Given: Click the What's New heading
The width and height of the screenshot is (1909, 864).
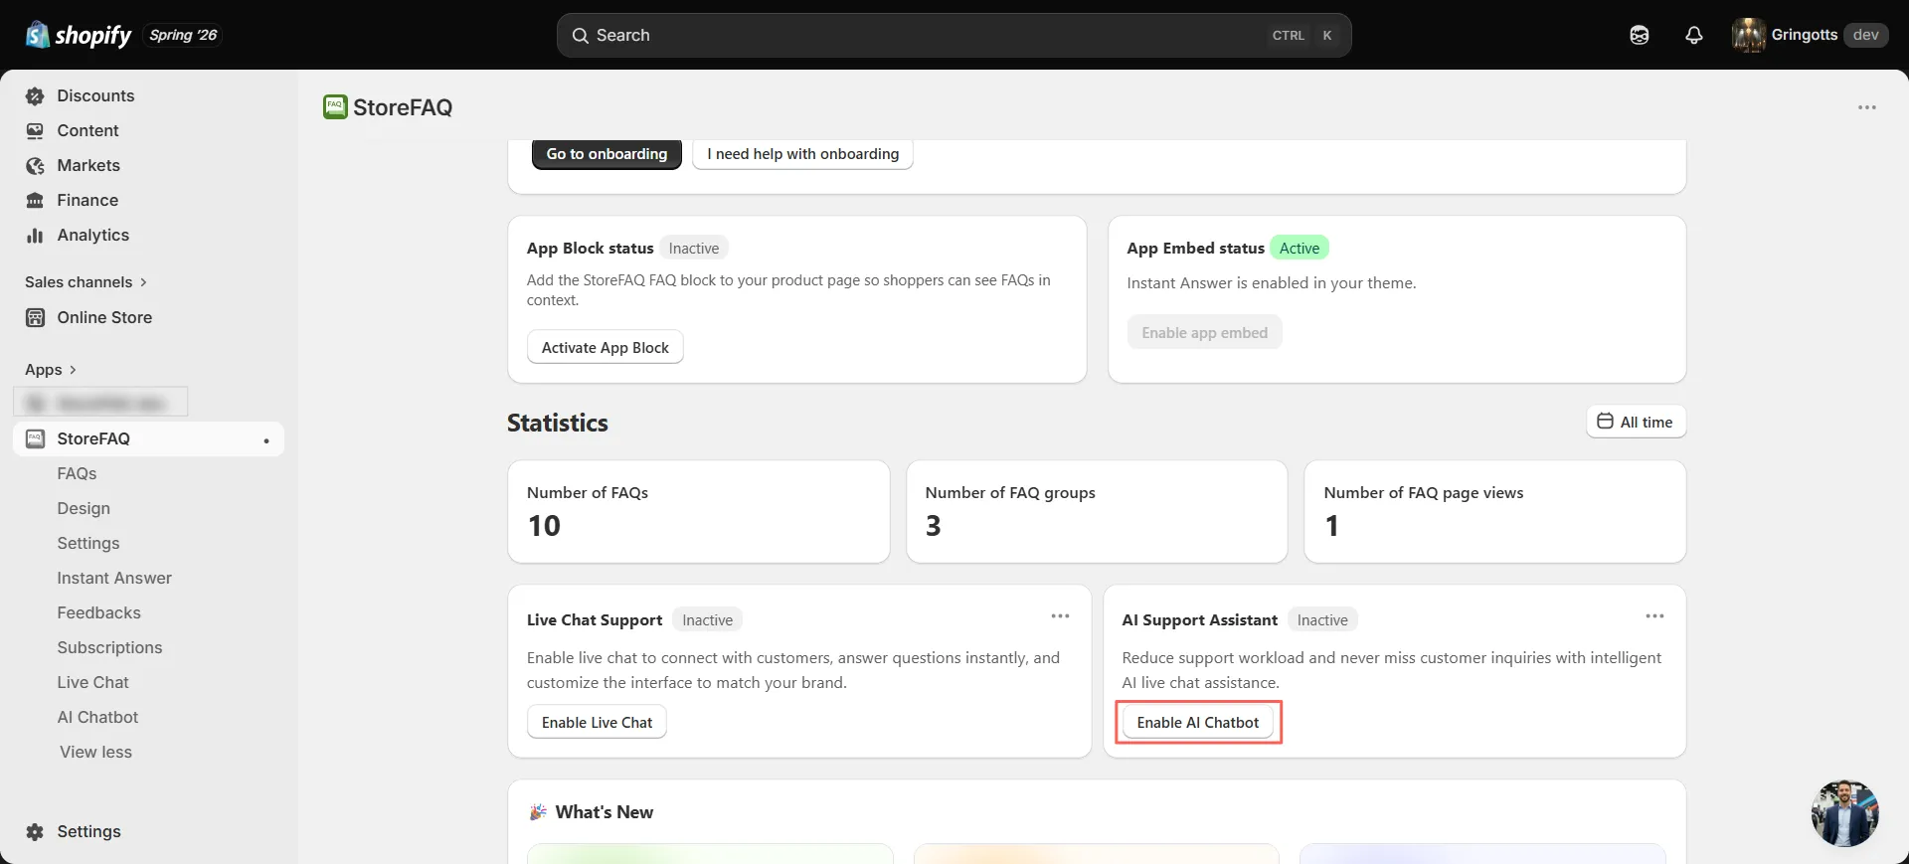Looking at the screenshot, I should pyautogui.click(x=605, y=812).
